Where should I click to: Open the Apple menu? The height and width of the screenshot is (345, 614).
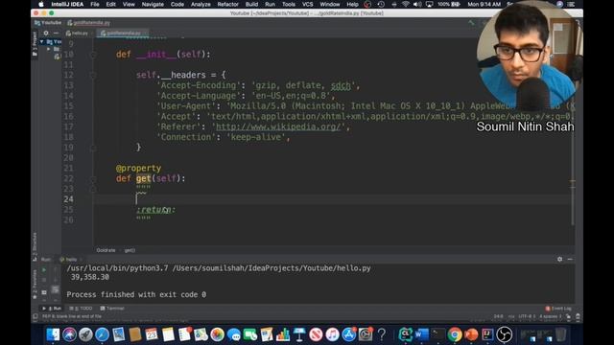41,4
